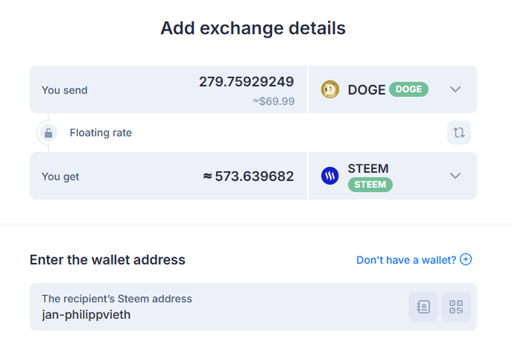Open the "Don't have a wallet?" link
512x347 pixels.
pos(406,260)
